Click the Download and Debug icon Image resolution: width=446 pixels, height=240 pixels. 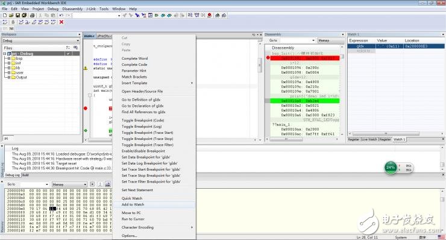[x=218, y=15]
